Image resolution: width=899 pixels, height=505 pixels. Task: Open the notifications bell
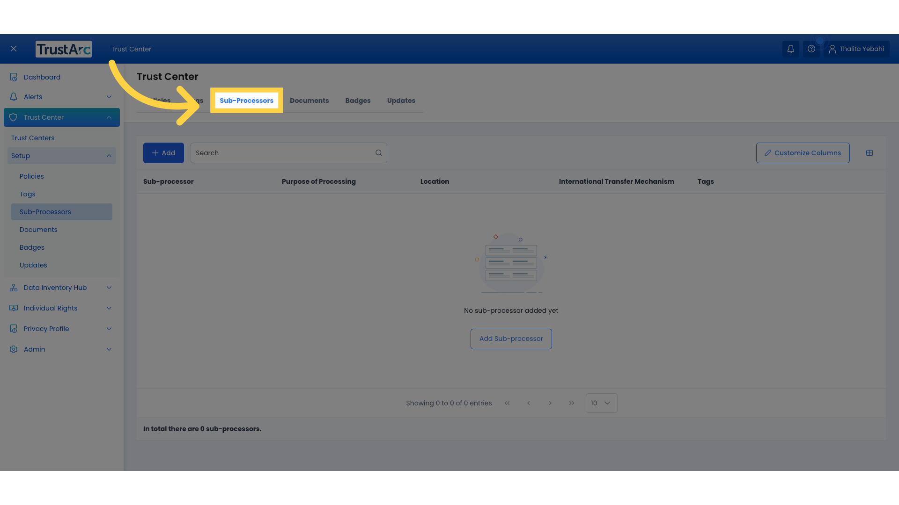[790, 49]
